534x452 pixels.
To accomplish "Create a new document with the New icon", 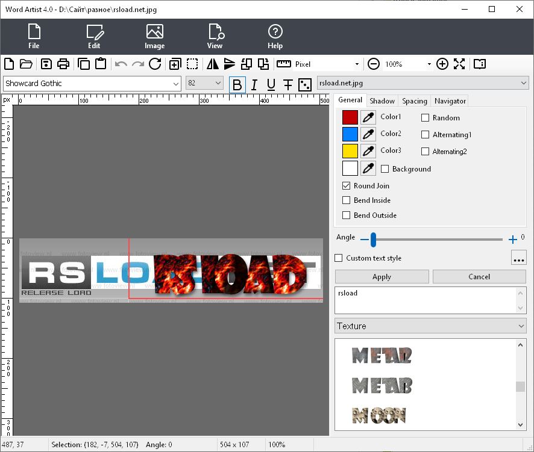I will pos(9,64).
